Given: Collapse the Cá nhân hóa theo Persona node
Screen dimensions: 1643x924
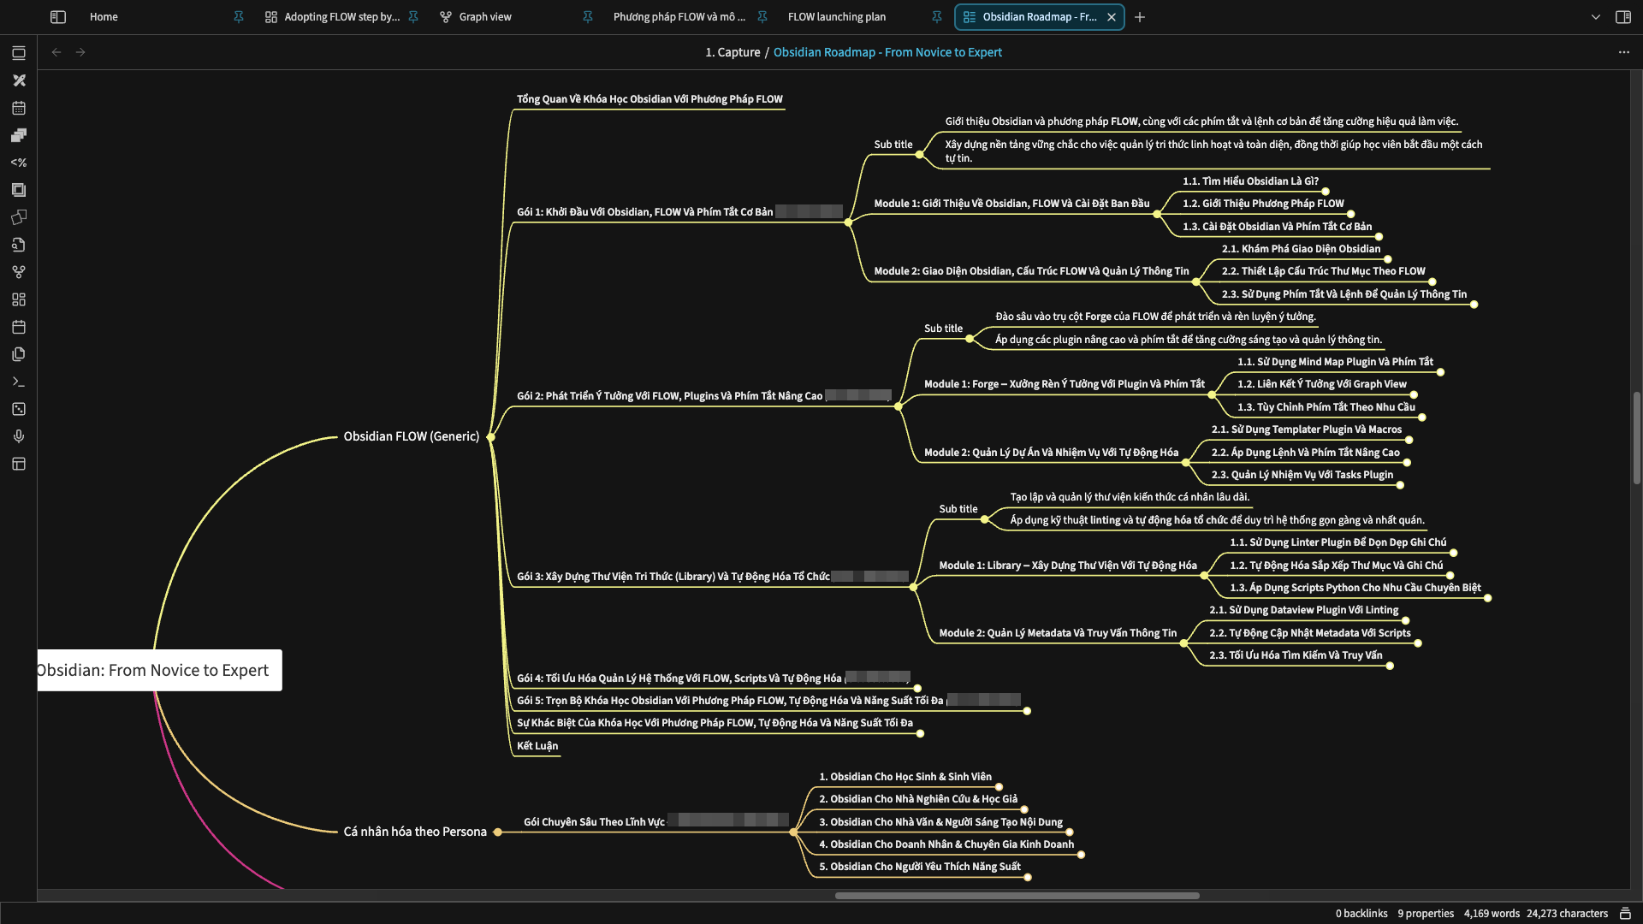Looking at the screenshot, I should point(498,832).
